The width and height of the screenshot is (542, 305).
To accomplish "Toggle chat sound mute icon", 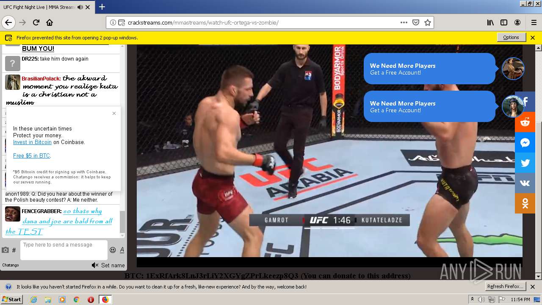I will point(95,265).
